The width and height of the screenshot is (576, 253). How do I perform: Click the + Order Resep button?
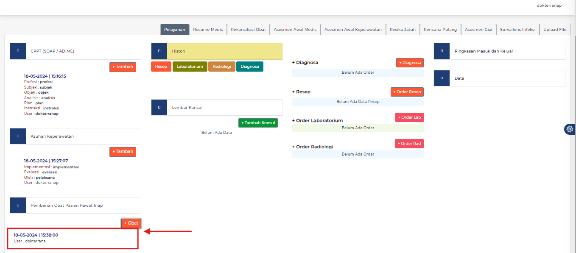click(407, 92)
